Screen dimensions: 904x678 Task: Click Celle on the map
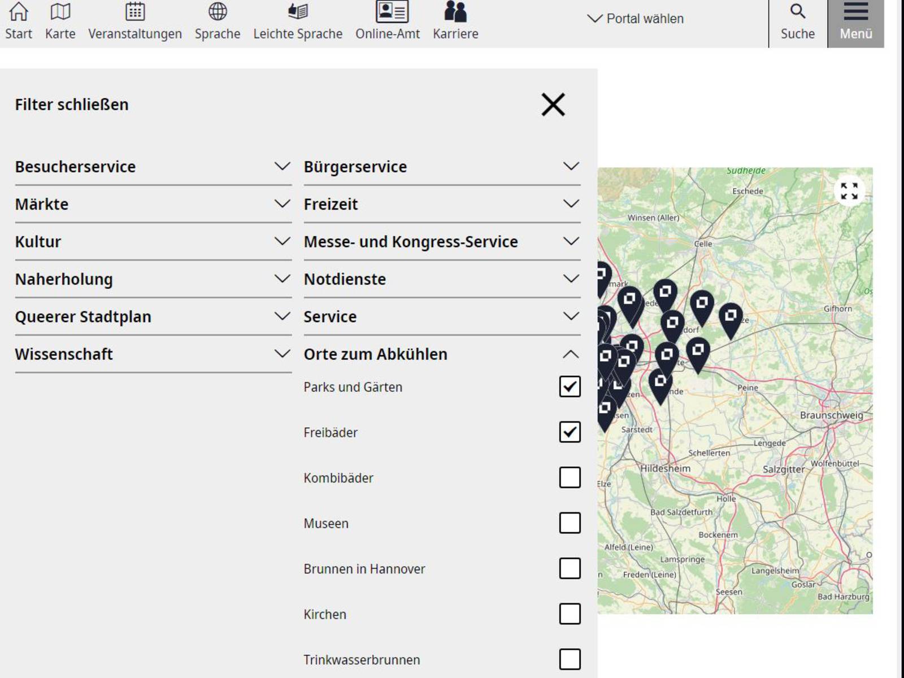[703, 244]
